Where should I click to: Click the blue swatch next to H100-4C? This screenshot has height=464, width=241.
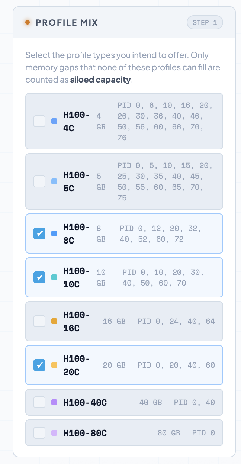pyautogui.click(x=54, y=121)
